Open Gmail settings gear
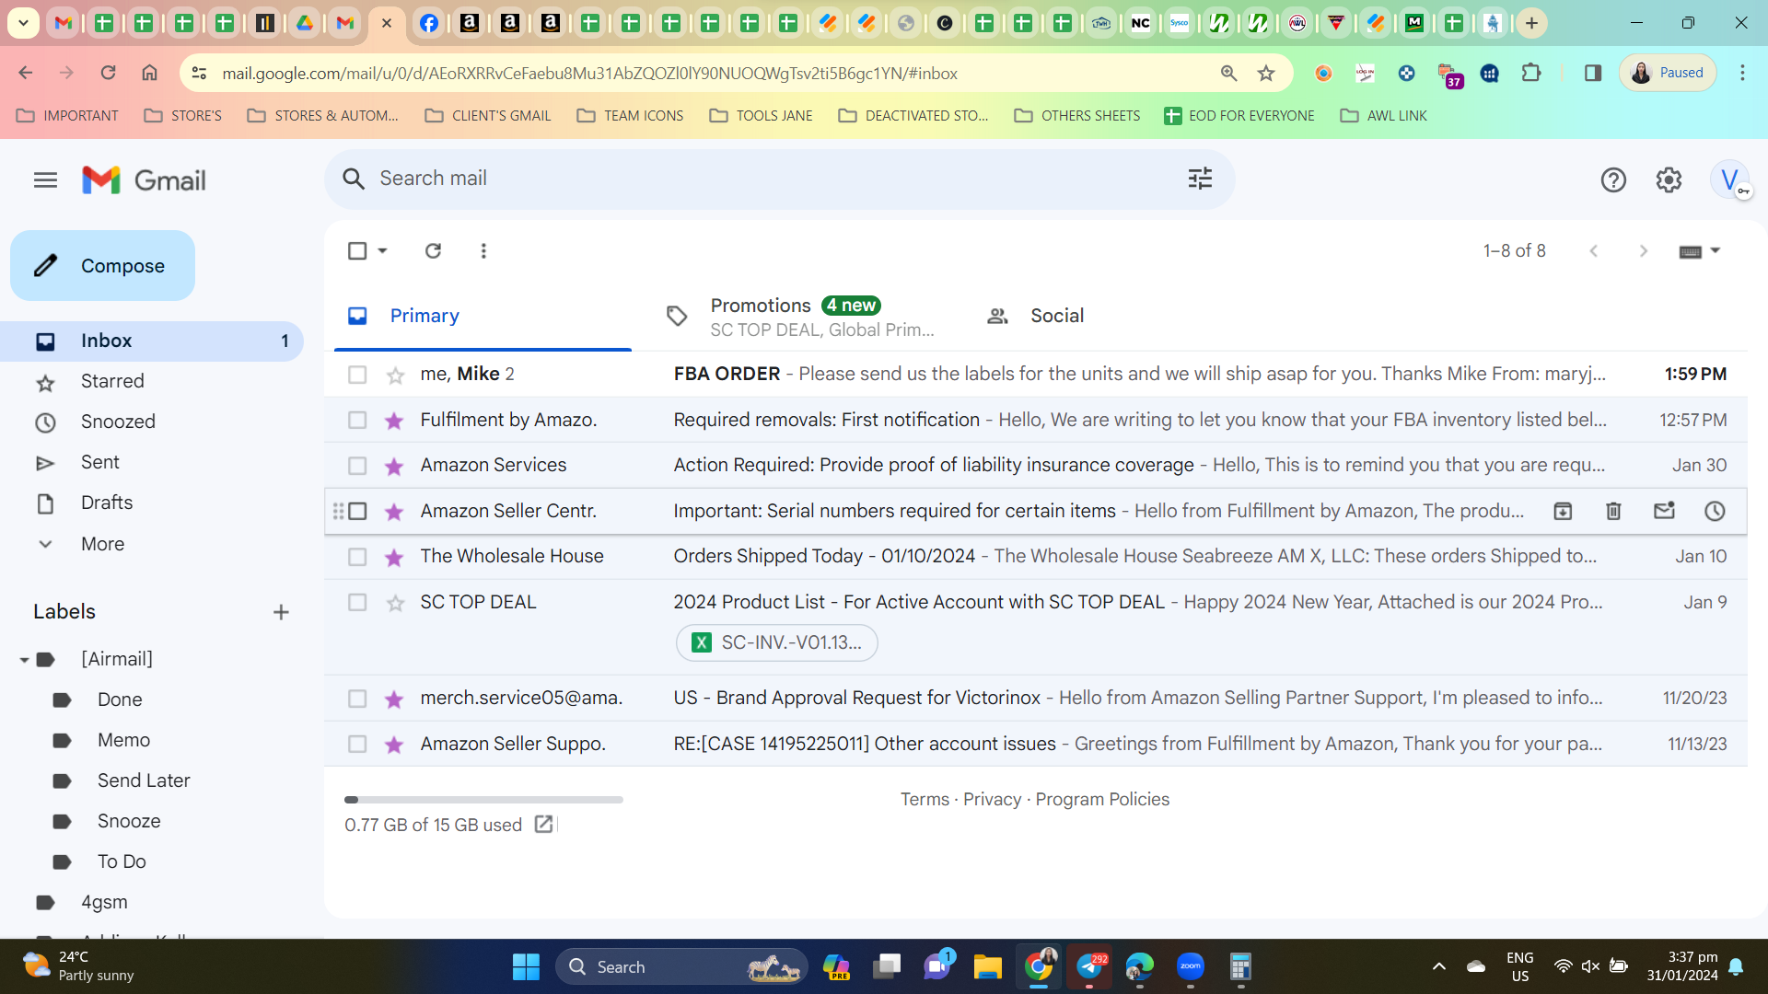This screenshot has width=1768, height=994. (1669, 180)
